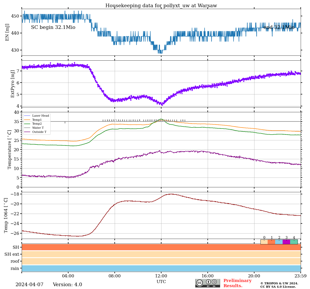Click the 12:00 tick label on UTC axis
The width and height of the screenshot is (310, 289).
pyautogui.click(x=161, y=276)
